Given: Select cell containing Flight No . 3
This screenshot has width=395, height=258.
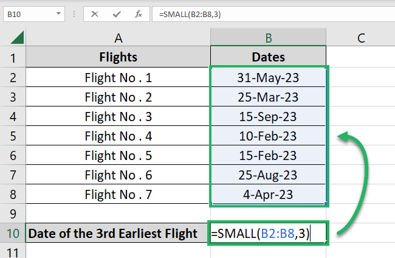Looking at the screenshot, I should [x=118, y=116].
